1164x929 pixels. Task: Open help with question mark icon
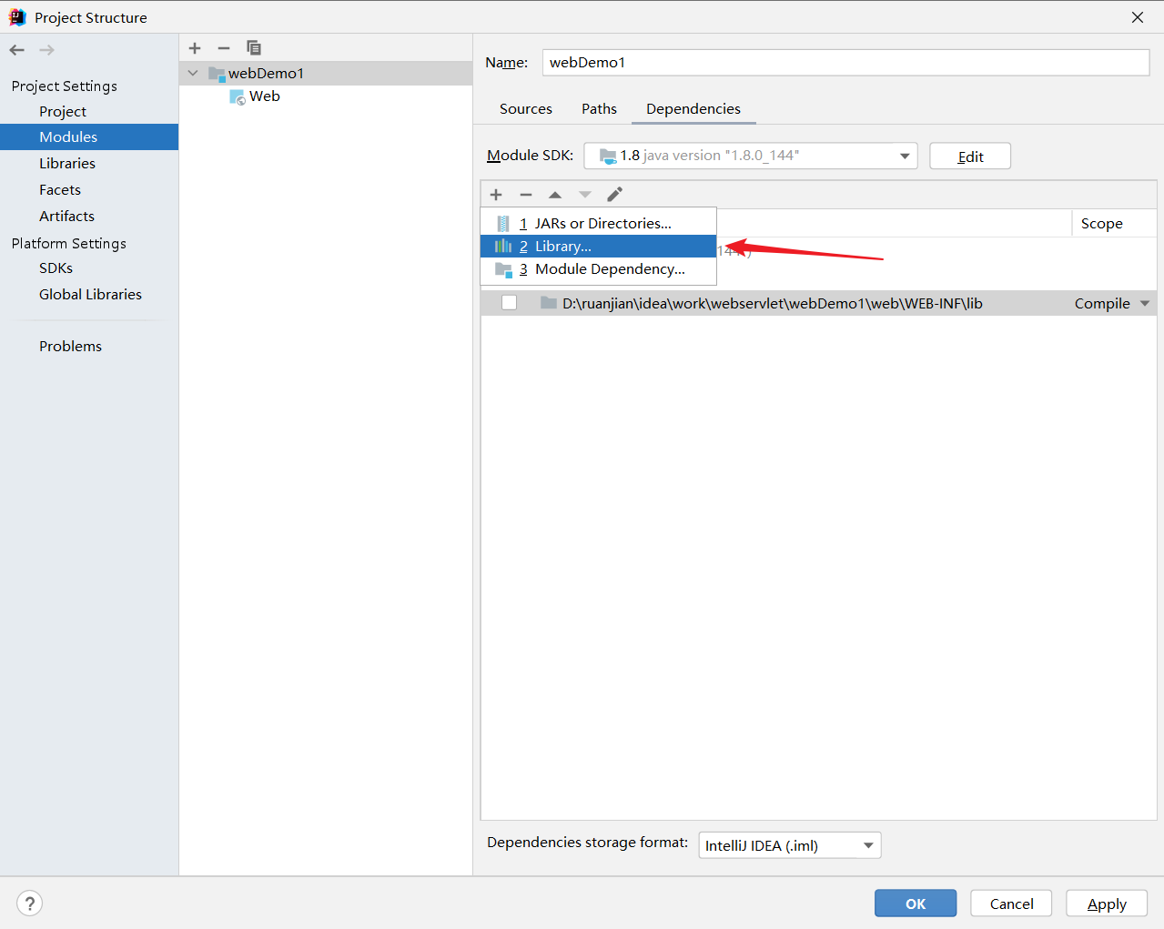(x=30, y=903)
